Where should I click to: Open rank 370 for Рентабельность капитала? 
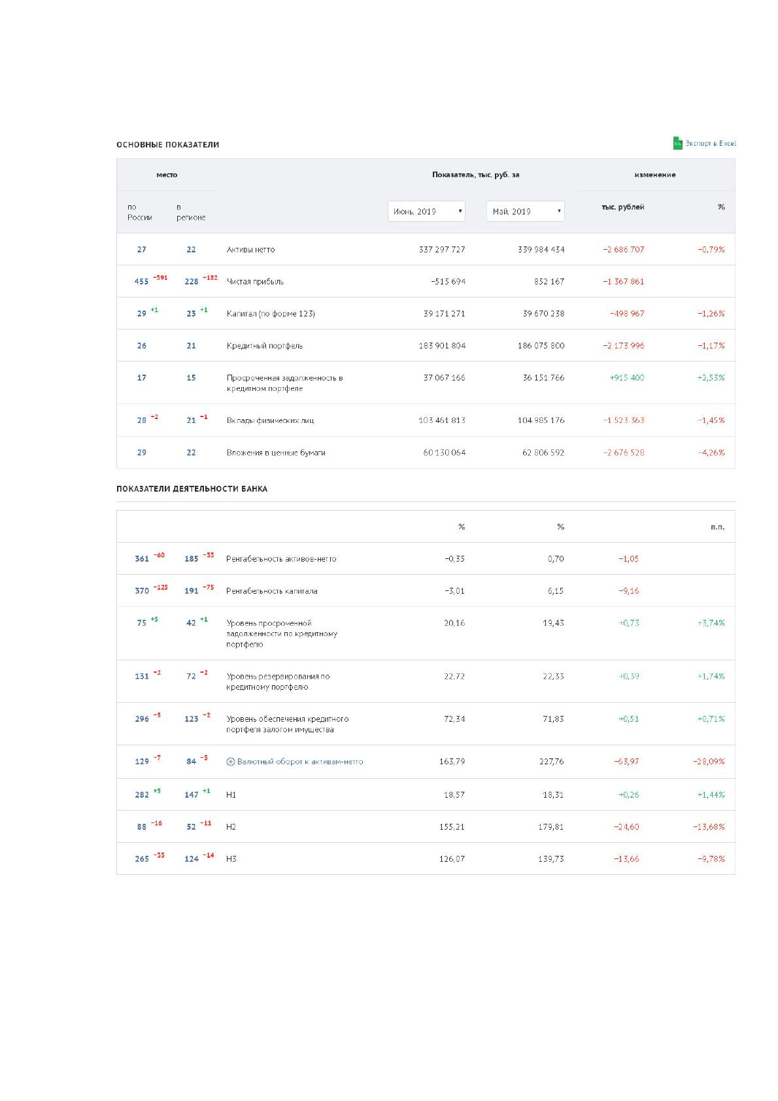click(142, 591)
